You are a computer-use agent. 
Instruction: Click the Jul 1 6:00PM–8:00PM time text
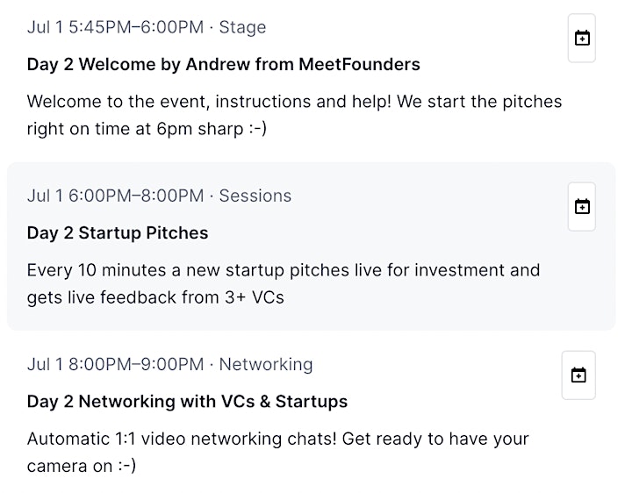(115, 196)
